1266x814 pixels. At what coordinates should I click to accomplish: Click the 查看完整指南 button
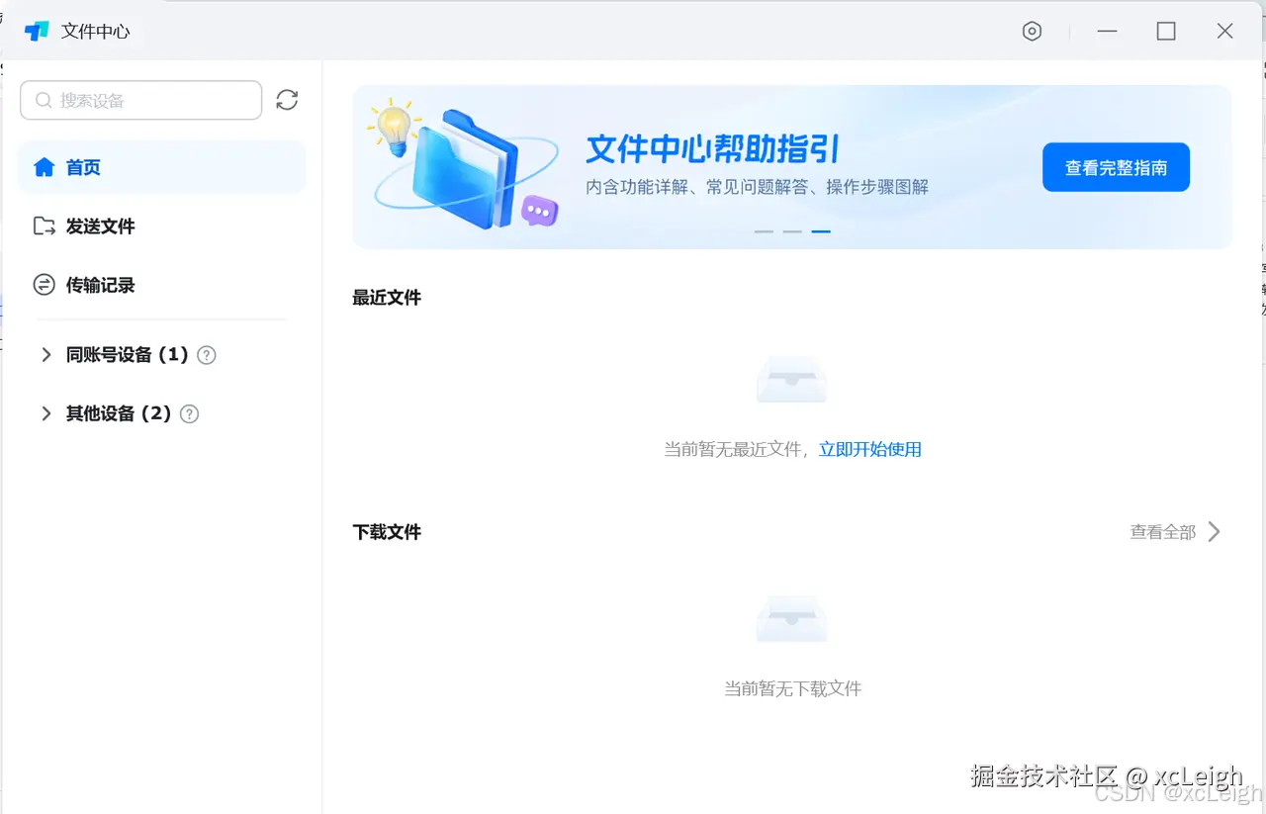tap(1116, 167)
